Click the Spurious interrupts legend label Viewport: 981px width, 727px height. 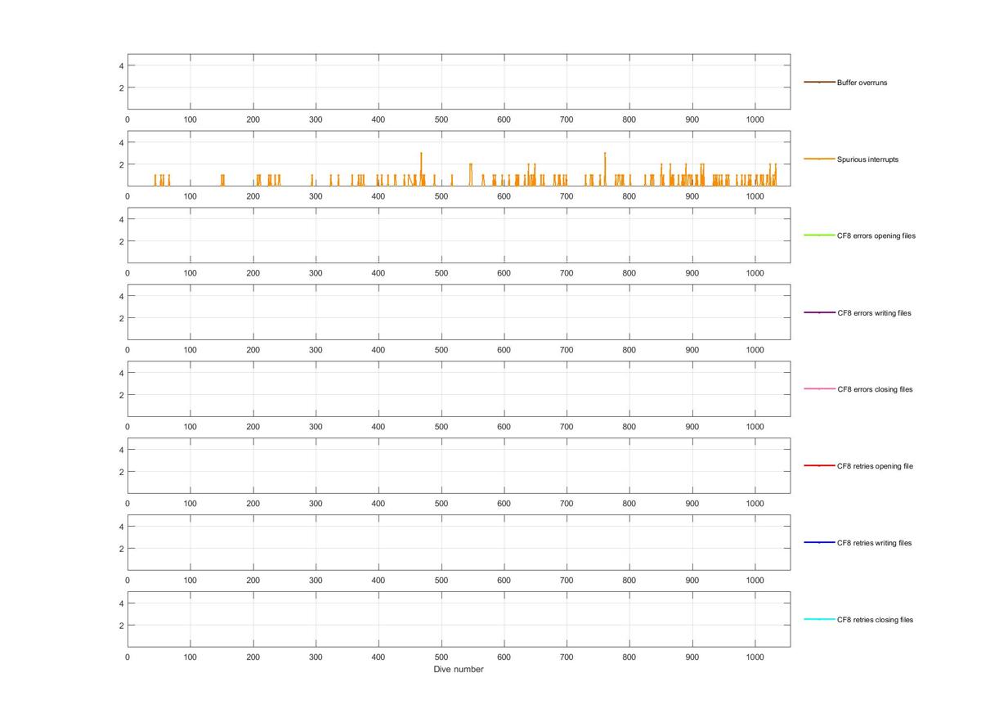(x=867, y=159)
